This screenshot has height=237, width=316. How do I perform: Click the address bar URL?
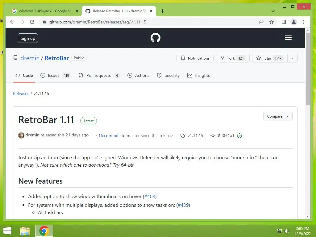coord(98,22)
